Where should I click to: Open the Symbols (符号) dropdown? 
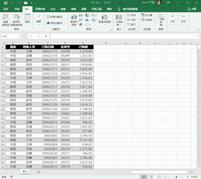183,19
